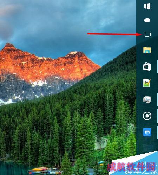158x175 pixels.
Task: Open the green notepad editor icon
Action: coord(147,83)
